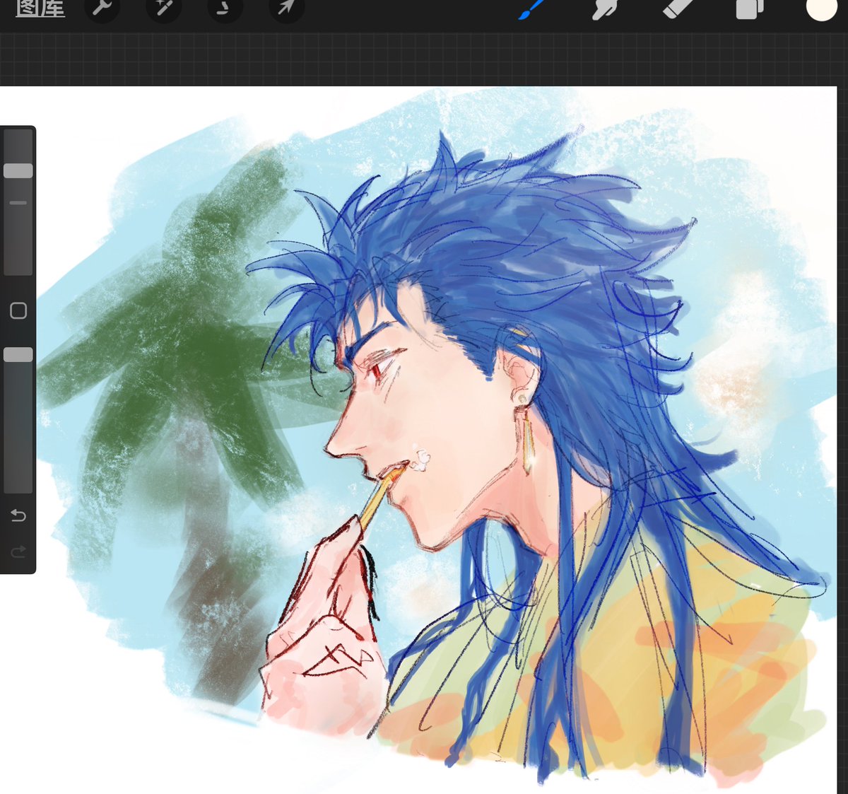Redo the stroke with the redo arrow

[18, 551]
